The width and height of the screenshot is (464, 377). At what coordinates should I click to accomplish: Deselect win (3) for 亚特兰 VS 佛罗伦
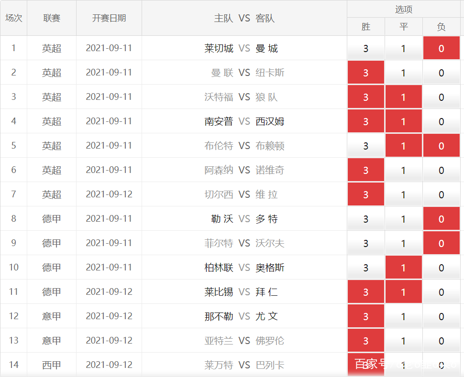click(366, 341)
